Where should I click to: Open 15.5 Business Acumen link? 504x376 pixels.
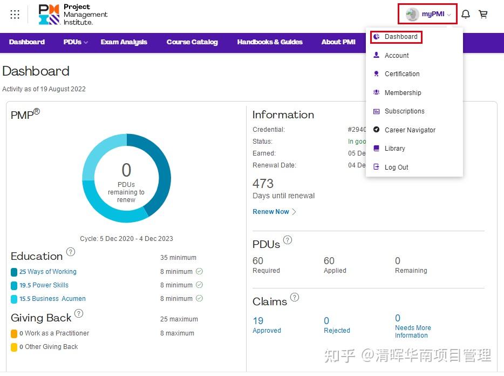(52, 299)
